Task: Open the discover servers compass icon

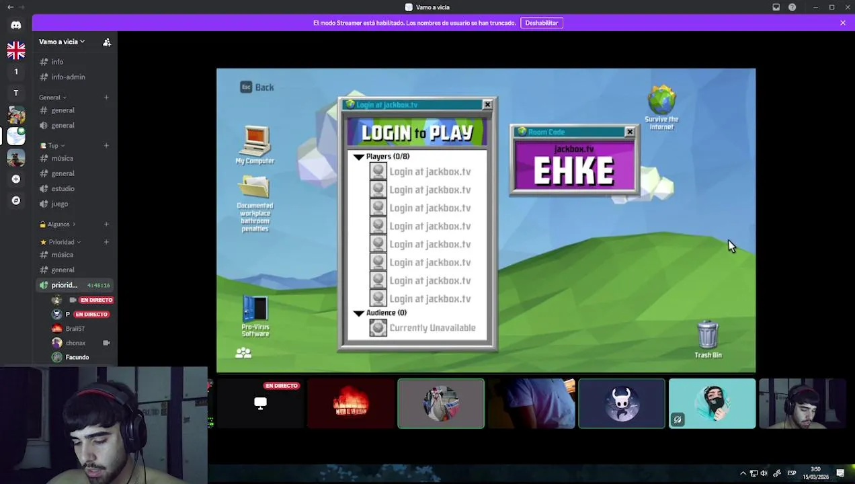Action: [16, 200]
